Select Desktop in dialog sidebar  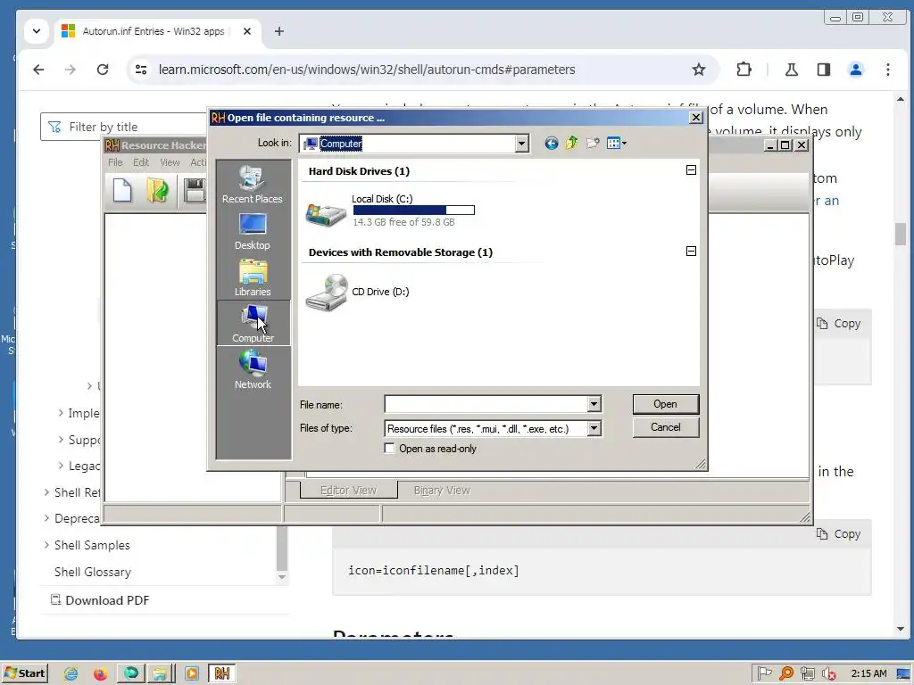coord(253,231)
